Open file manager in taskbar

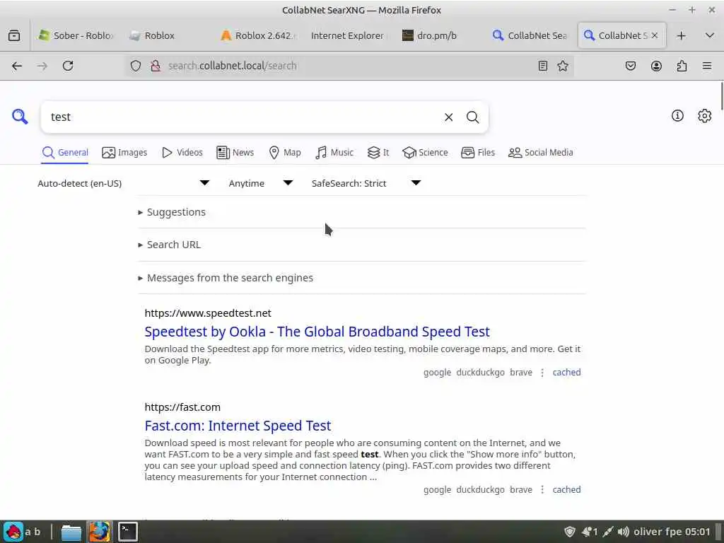(x=71, y=532)
